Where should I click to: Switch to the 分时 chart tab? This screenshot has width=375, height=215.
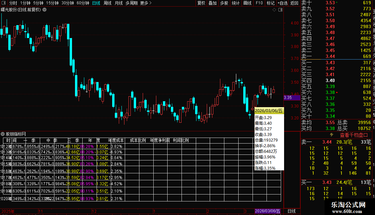tap(13, 3)
